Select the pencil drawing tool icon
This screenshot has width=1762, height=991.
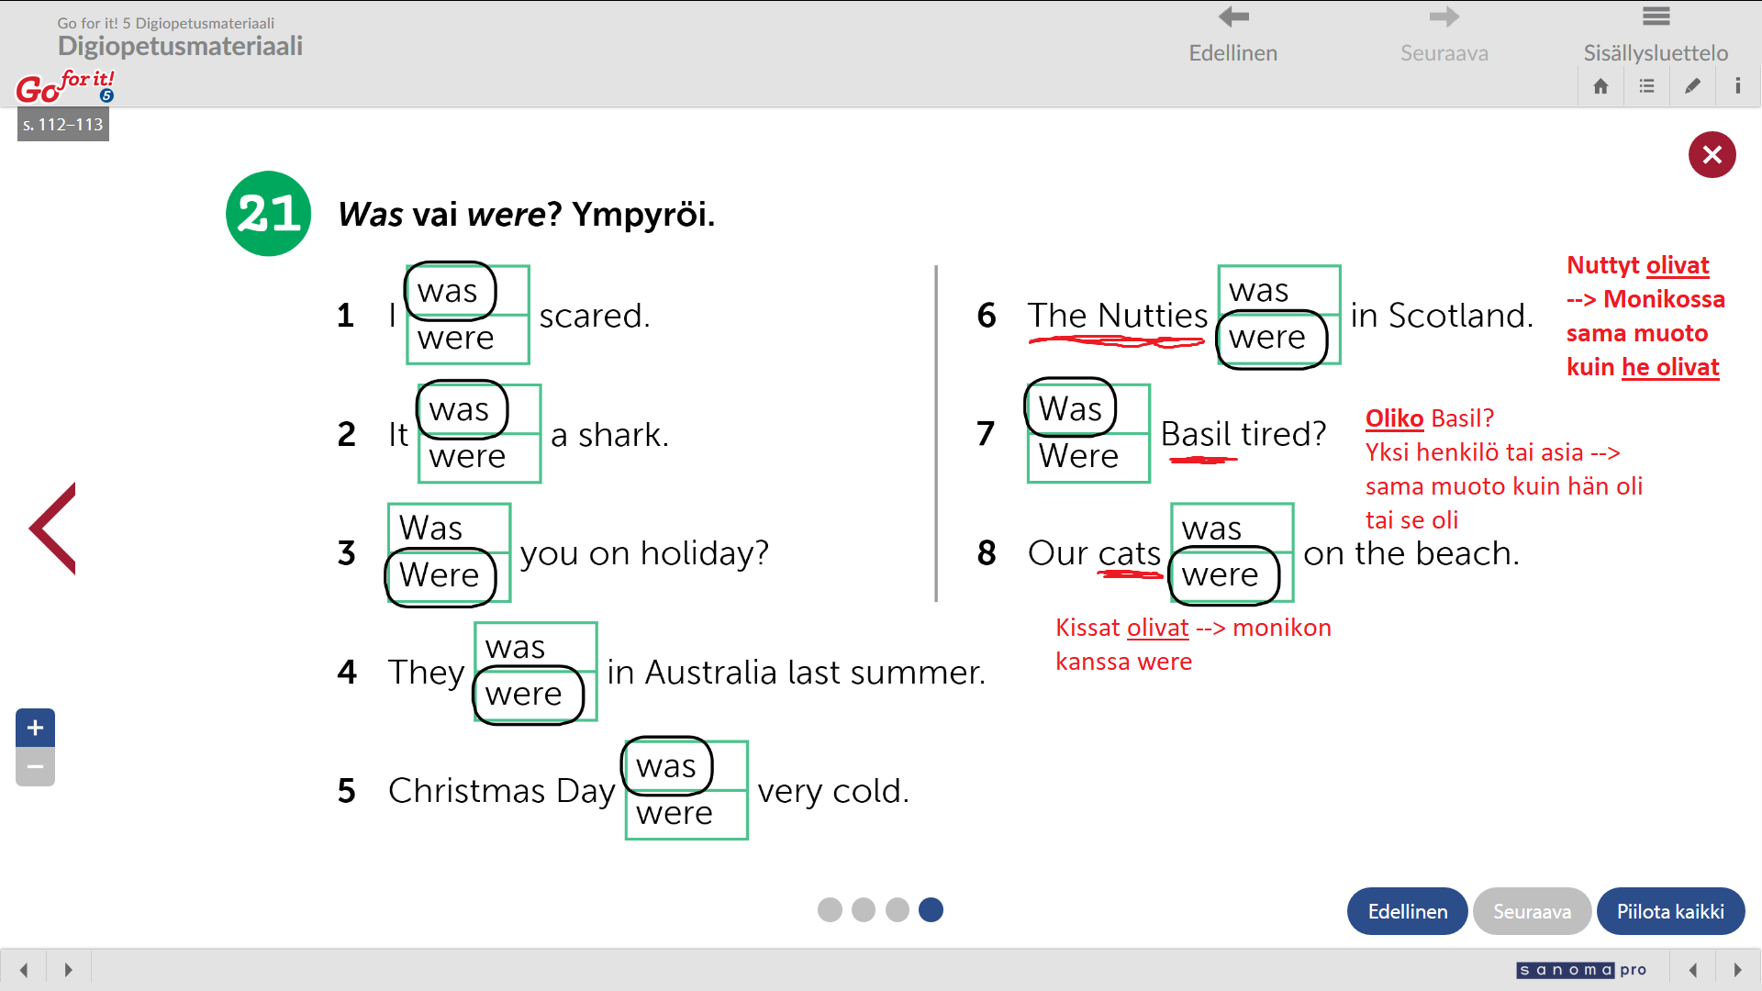pyautogui.click(x=1692, y=86)
